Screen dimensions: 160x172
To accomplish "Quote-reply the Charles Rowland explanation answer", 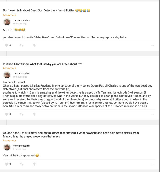I will [22, 114].
